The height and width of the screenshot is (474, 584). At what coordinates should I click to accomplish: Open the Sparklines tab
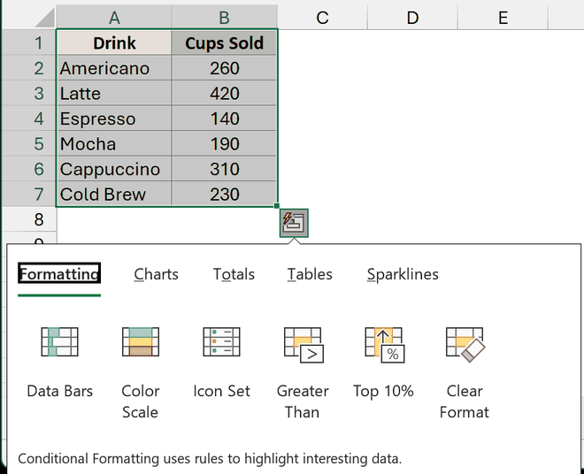(403, 275)
